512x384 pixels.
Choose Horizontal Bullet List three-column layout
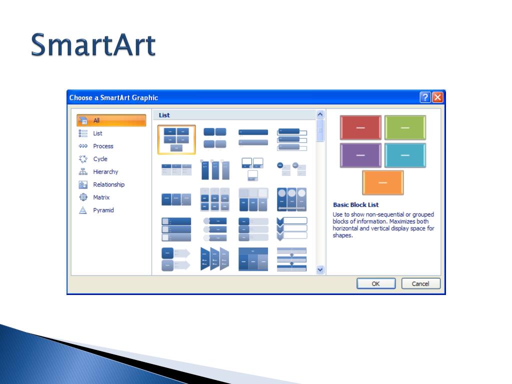(x=176, y=170)
